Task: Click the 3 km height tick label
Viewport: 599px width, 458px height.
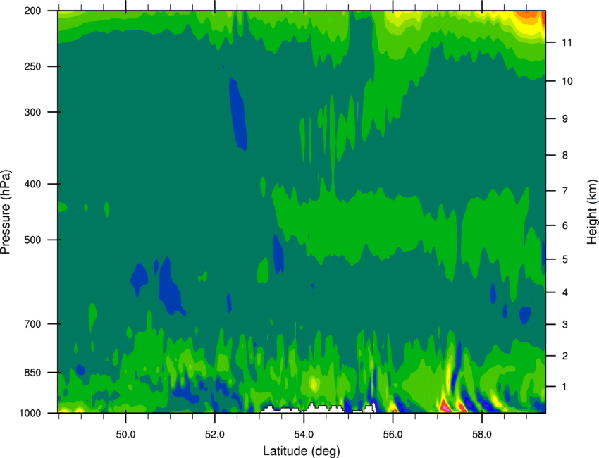Action: click(x=565, y=325)
